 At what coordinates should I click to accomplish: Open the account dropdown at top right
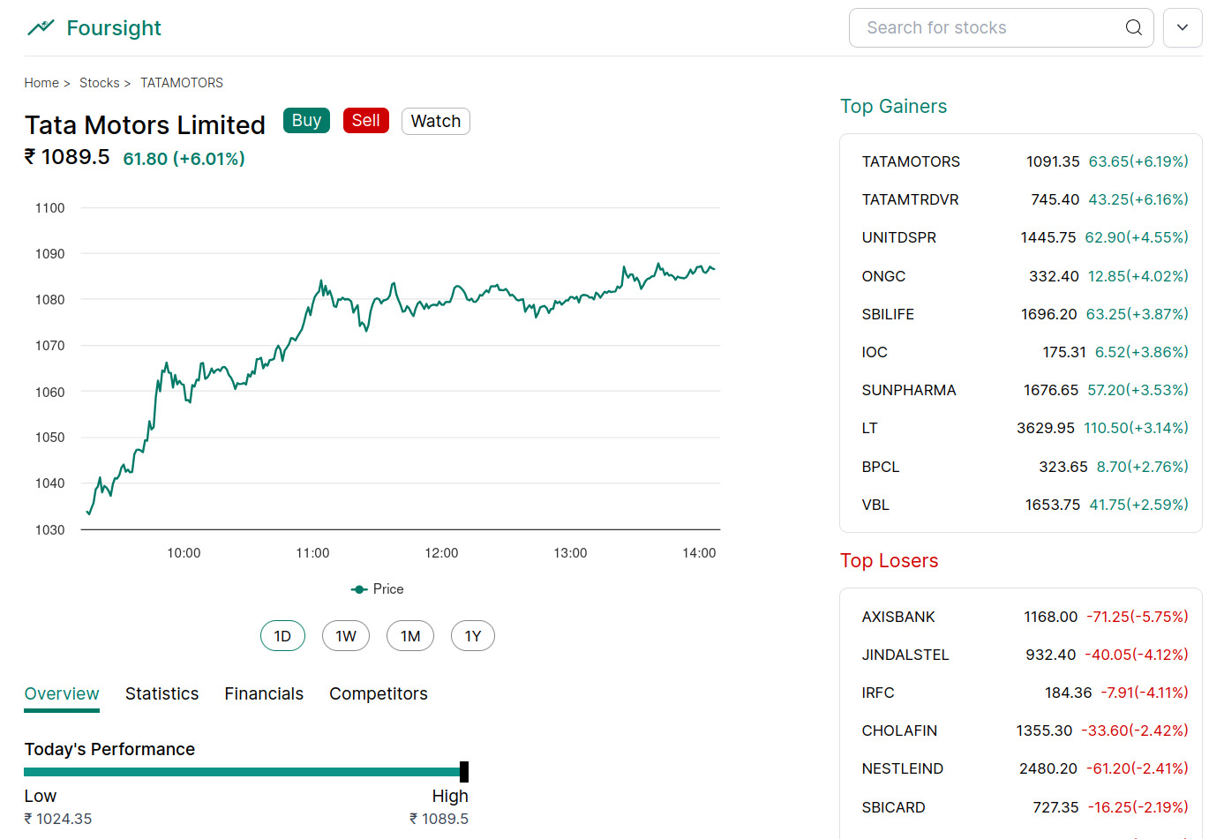[1183, 27]
